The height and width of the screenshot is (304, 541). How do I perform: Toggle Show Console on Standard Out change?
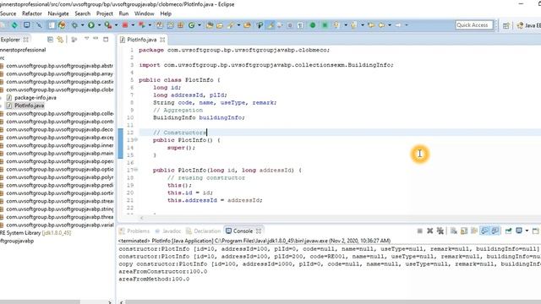click(x=484, y=231)
